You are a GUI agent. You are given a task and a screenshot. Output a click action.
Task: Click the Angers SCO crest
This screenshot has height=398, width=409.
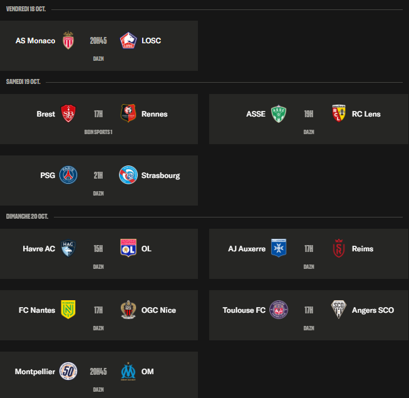339,310
